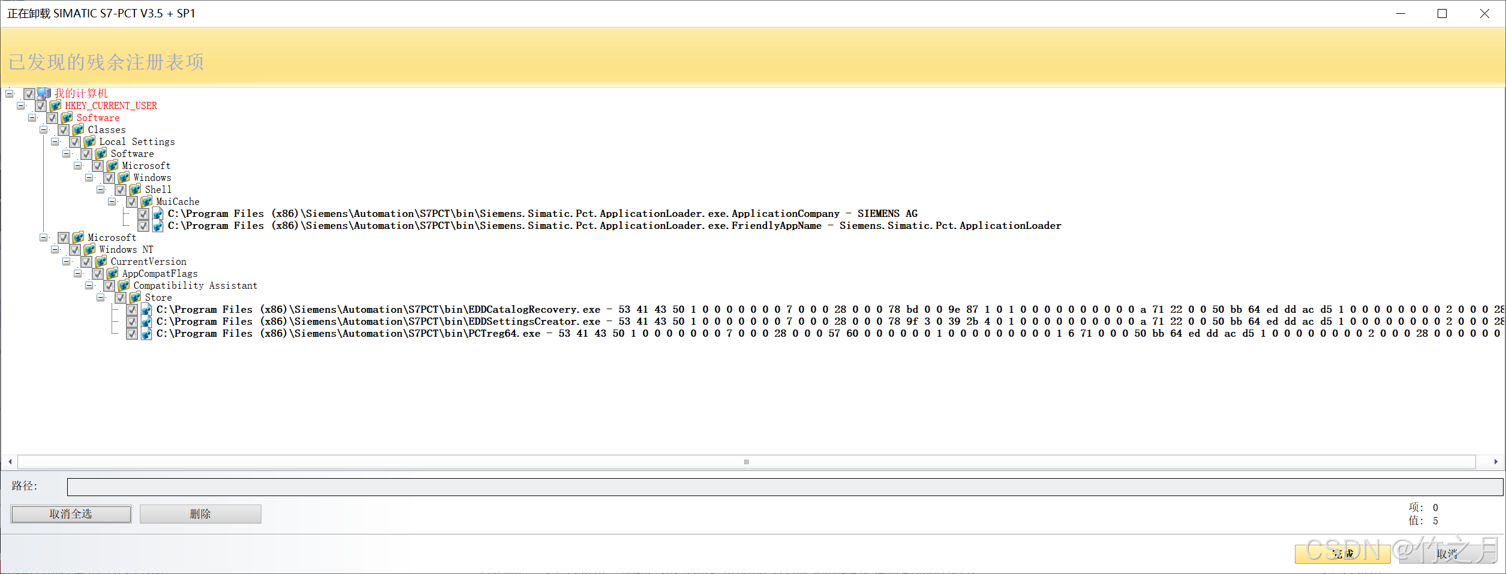Toggle the MuiCache checkbox

pos(132,202)
